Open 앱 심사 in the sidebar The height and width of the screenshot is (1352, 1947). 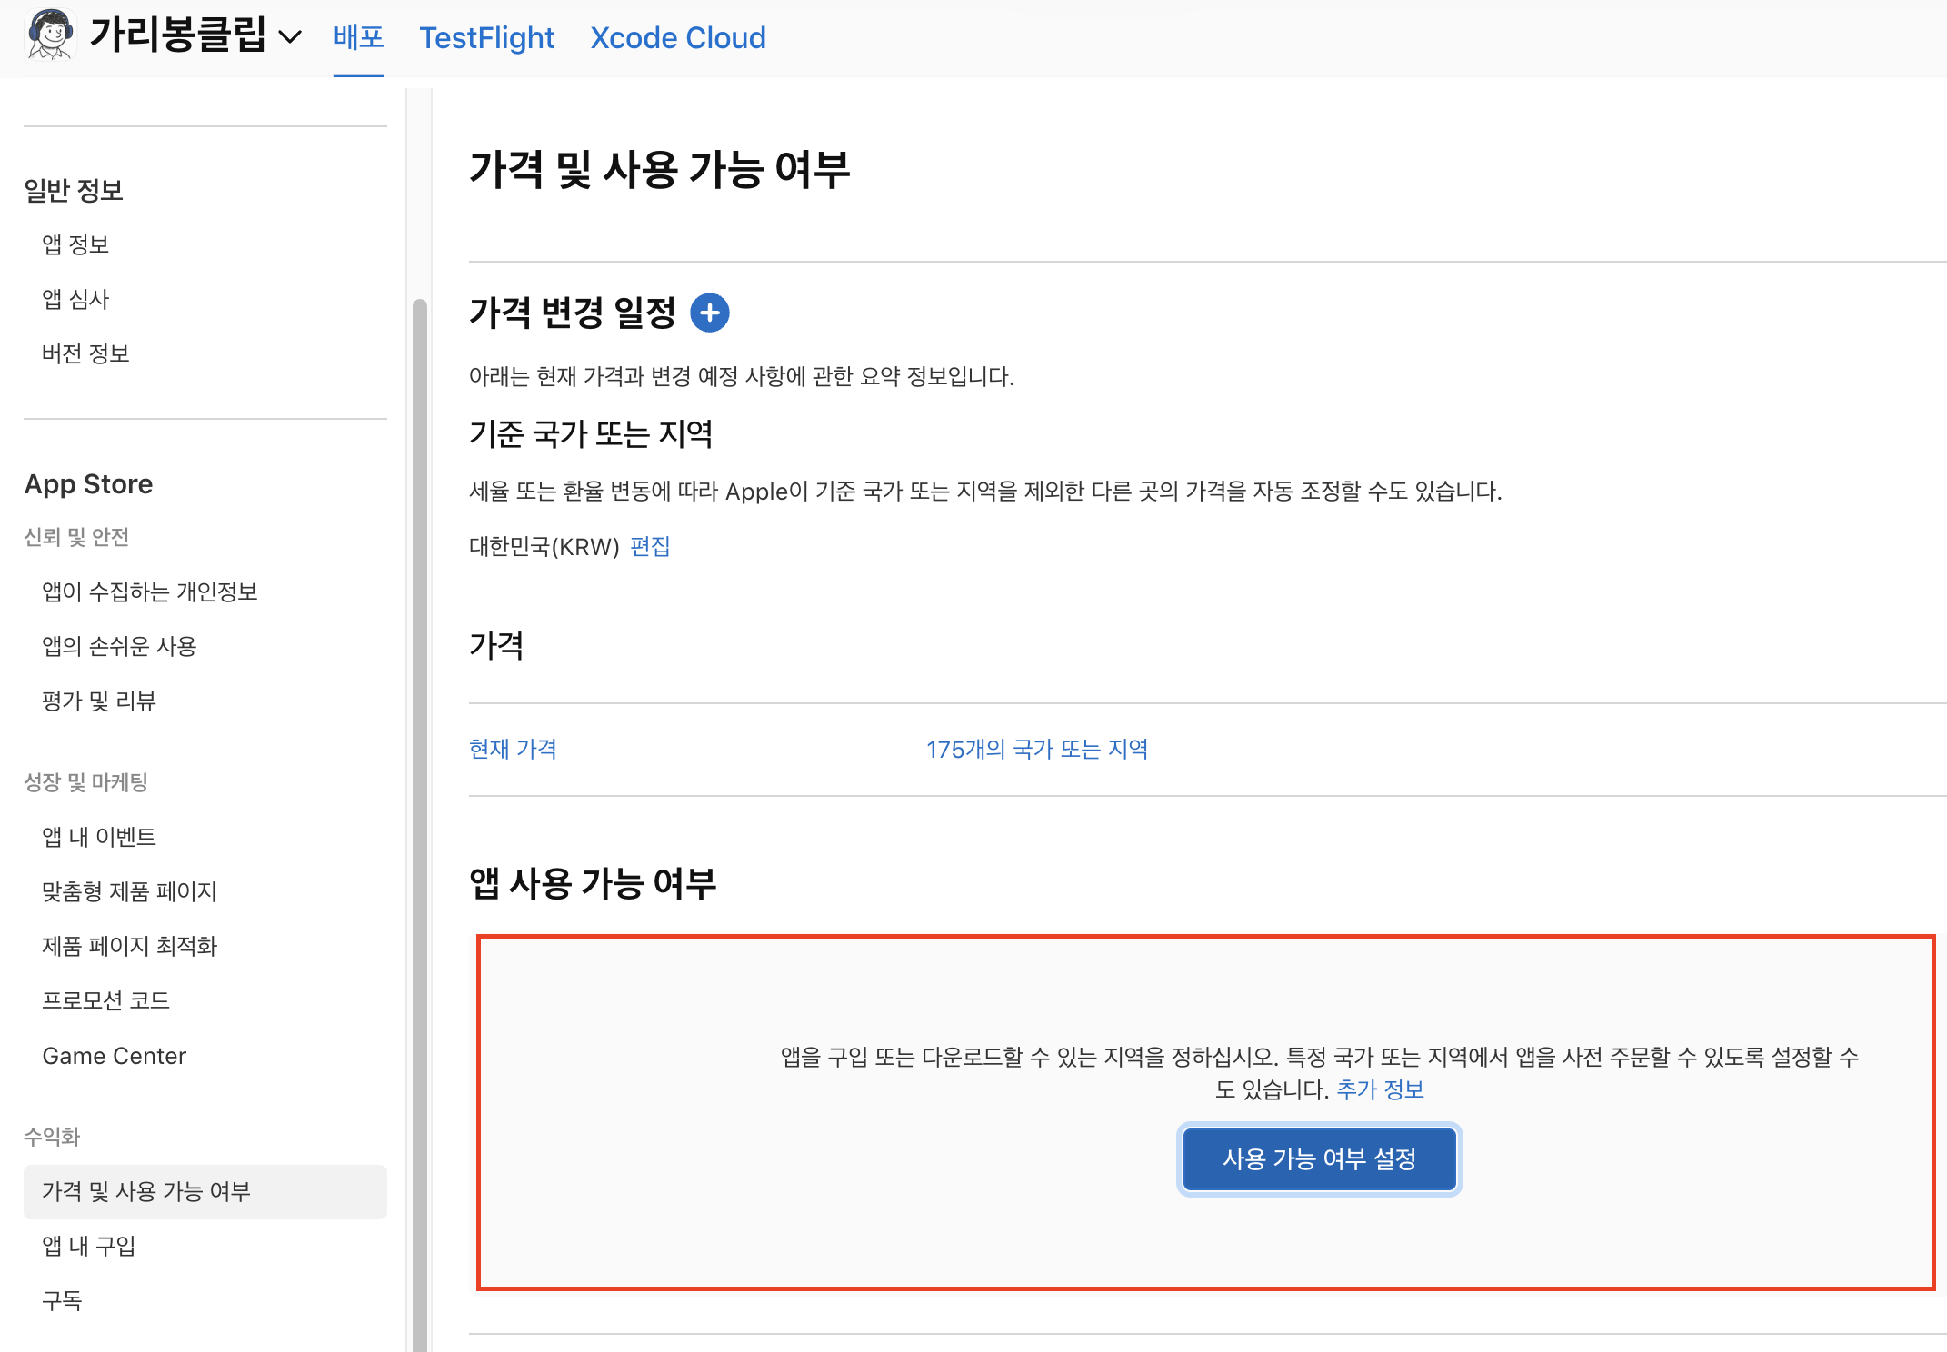click(75, 299)
